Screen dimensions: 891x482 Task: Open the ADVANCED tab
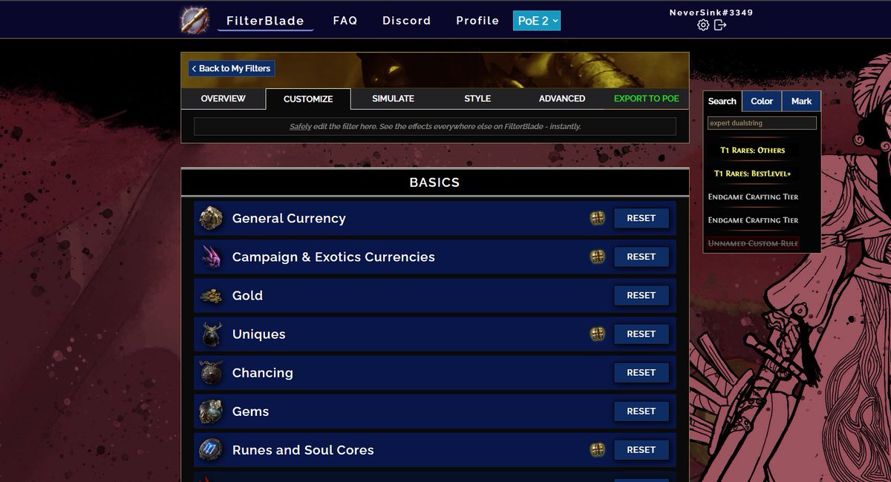pyautogui.click(x=562, y=99)
